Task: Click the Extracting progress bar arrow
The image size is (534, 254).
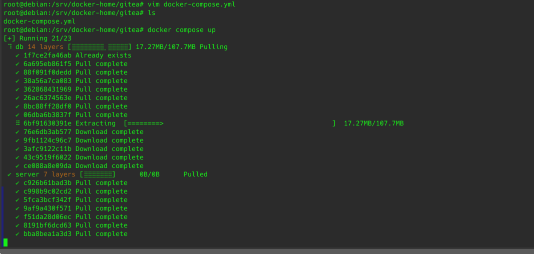Action: pyautogui.click(x=146, y=123)
